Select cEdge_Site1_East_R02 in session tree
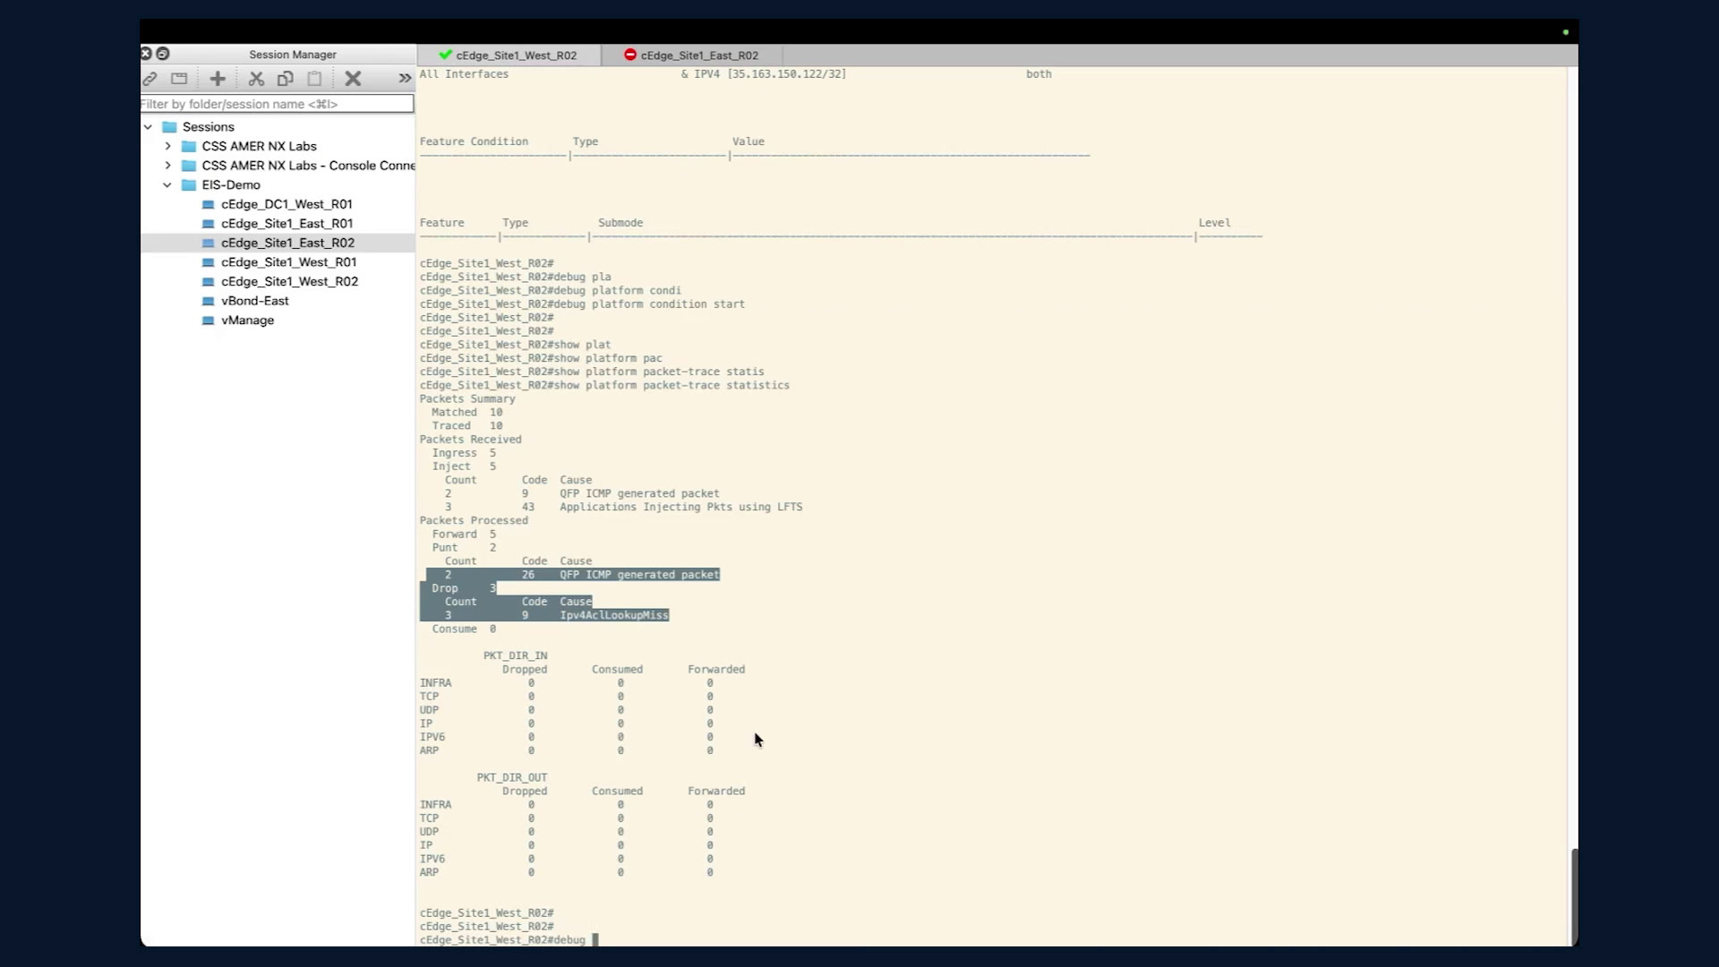 [x=287, y=243]
